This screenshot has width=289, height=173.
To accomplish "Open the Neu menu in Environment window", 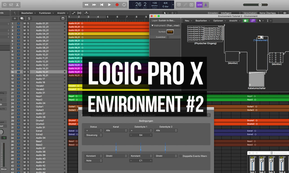I will [188, 21].
